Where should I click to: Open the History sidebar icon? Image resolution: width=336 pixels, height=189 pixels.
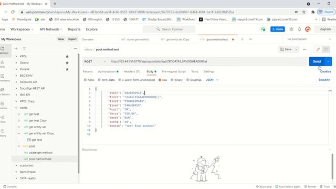[3, 133]
